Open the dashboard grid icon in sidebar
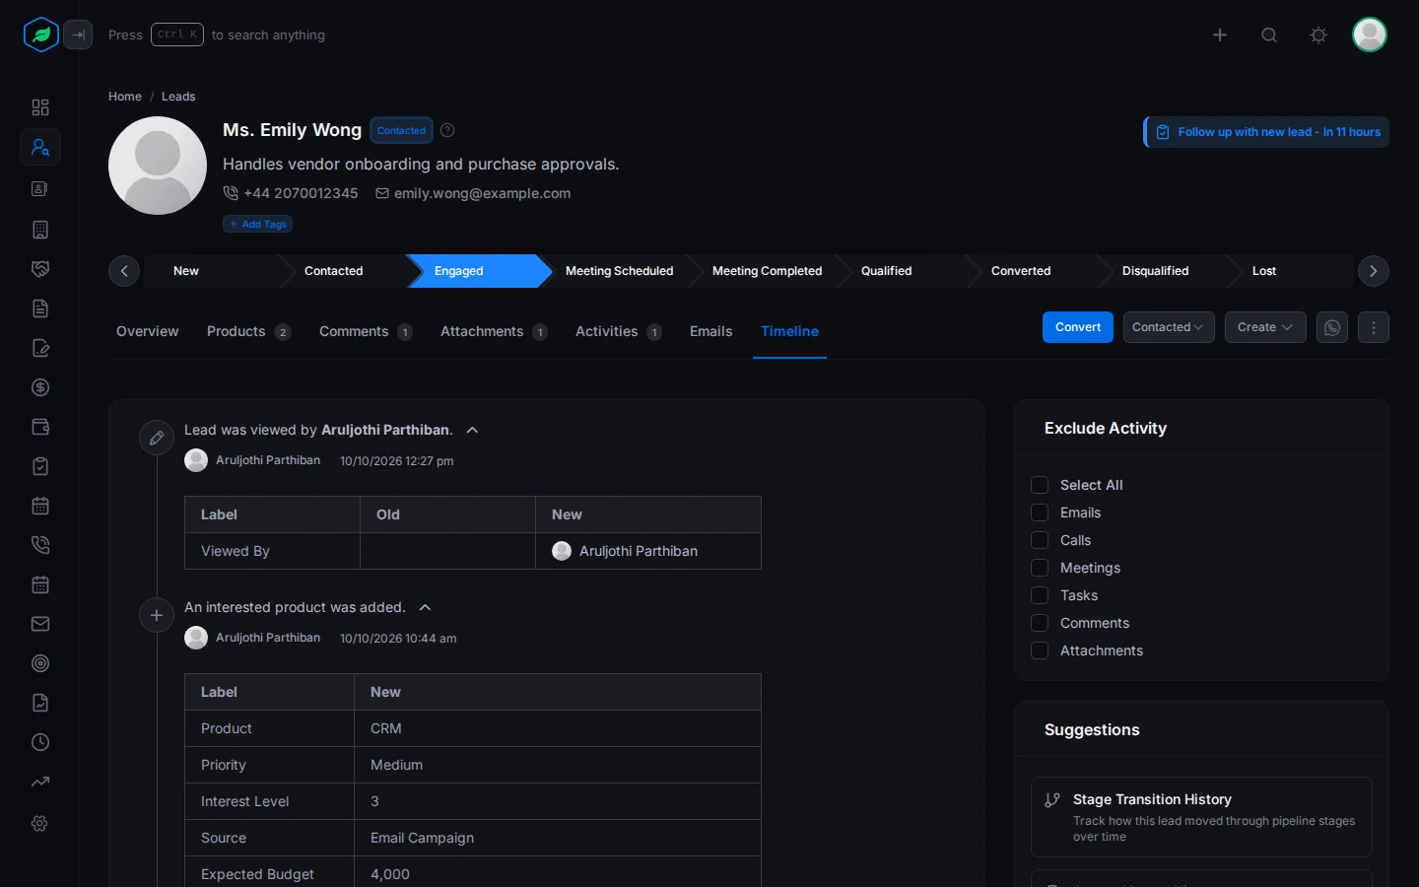This screenshot has height=887, width=1419. (40, 107)
